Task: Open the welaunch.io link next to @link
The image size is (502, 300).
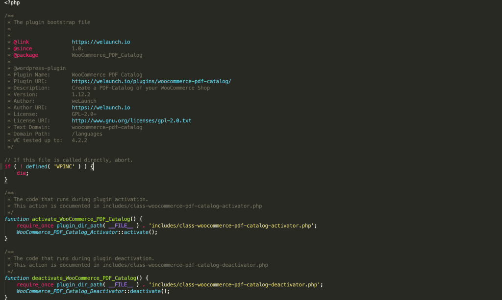Action: tap(100, 42)
